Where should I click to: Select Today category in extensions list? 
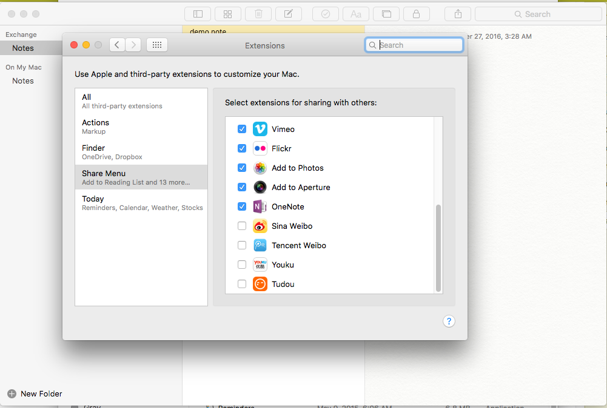coord(141,203)
